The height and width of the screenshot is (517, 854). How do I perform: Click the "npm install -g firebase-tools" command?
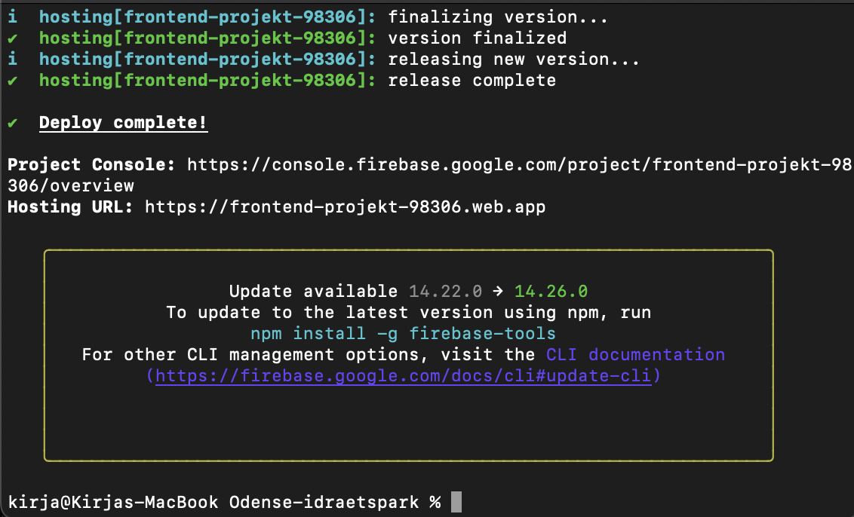pyautogui.click(x=403, y=333)
